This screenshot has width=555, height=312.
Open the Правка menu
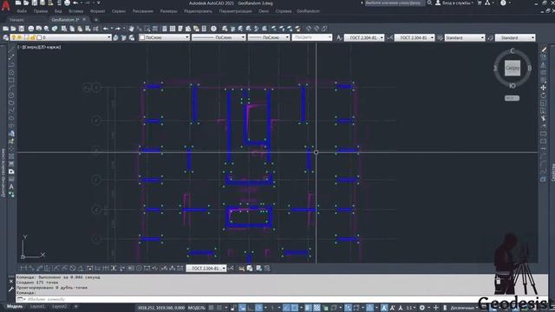[x=41, y=11]
